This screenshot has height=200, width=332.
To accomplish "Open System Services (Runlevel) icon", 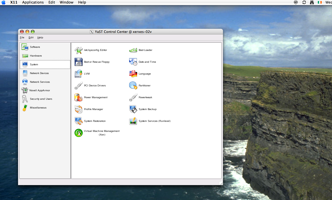I will (133, 121).
